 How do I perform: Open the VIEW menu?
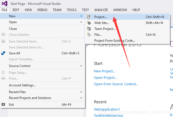pos(28,10)
